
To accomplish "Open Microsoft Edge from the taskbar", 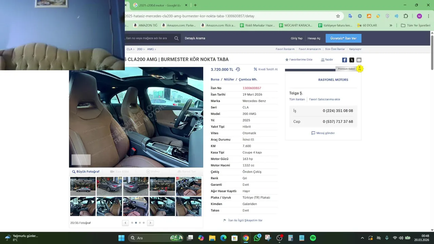I will [x=223, y=238].
